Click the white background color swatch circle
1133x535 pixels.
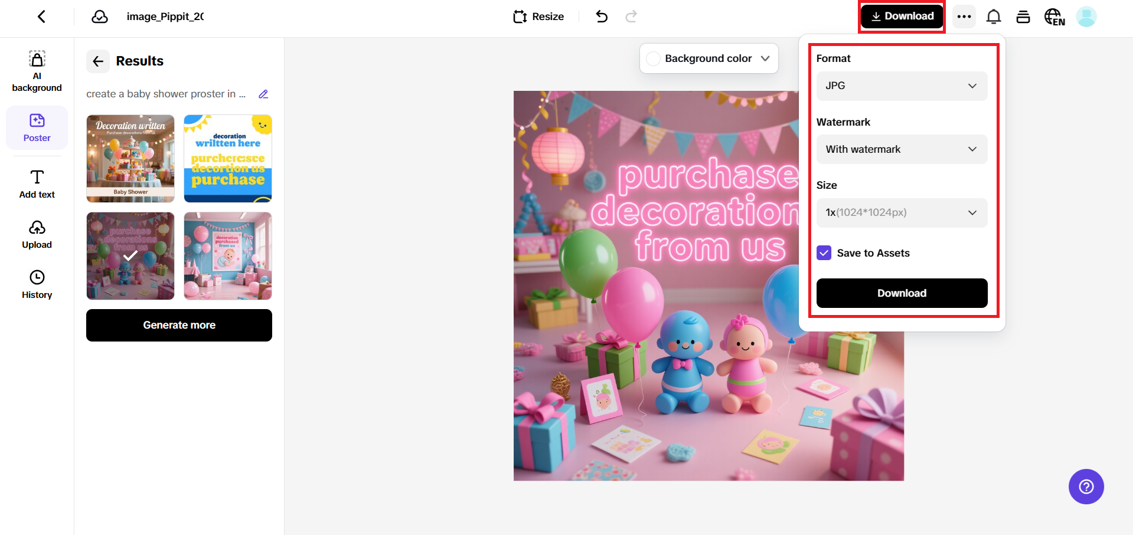(653, 58)
